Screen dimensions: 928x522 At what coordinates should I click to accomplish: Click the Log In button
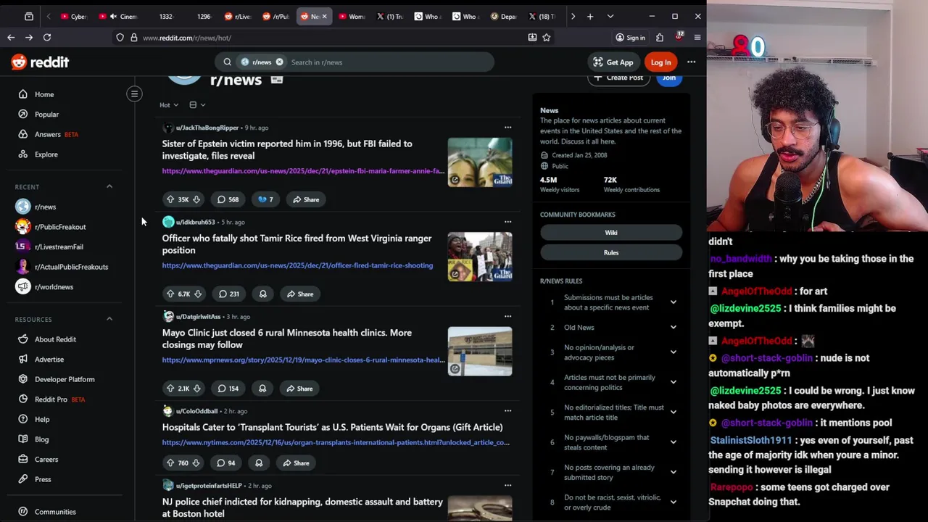point(660,62)
